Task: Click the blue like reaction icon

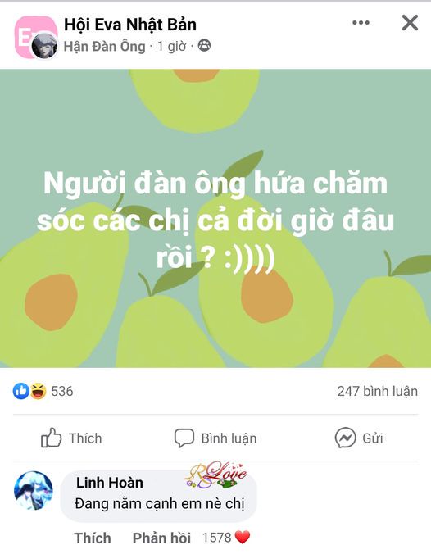Action: pos(20,391)
